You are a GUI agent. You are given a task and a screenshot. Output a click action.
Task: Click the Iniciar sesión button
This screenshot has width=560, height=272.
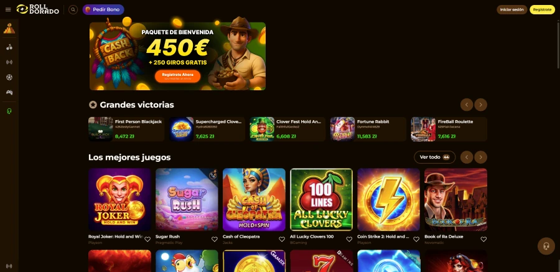point(512,10)
